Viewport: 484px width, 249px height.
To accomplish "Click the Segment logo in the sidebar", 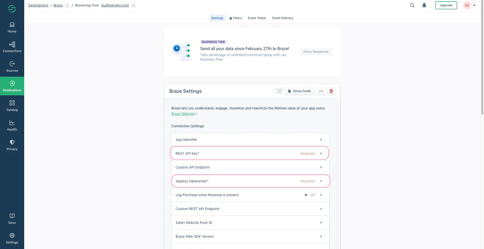I will (x=12, y=9).
